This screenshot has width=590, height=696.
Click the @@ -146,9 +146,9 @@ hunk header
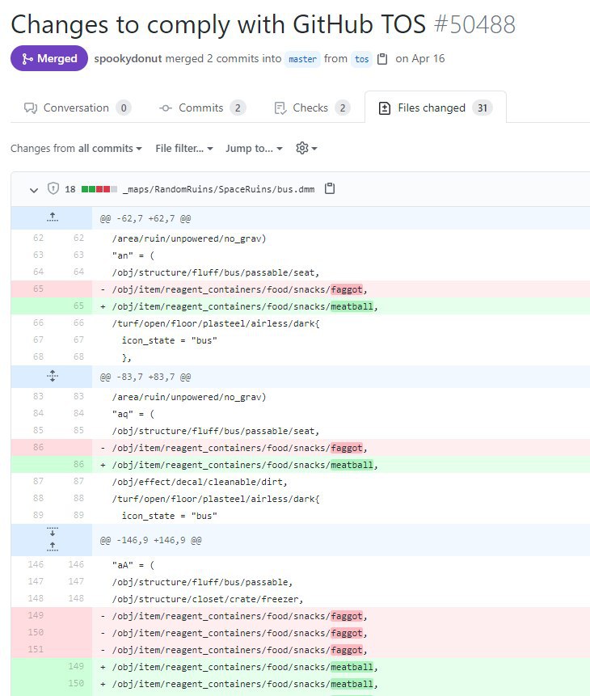coord(150,540)
